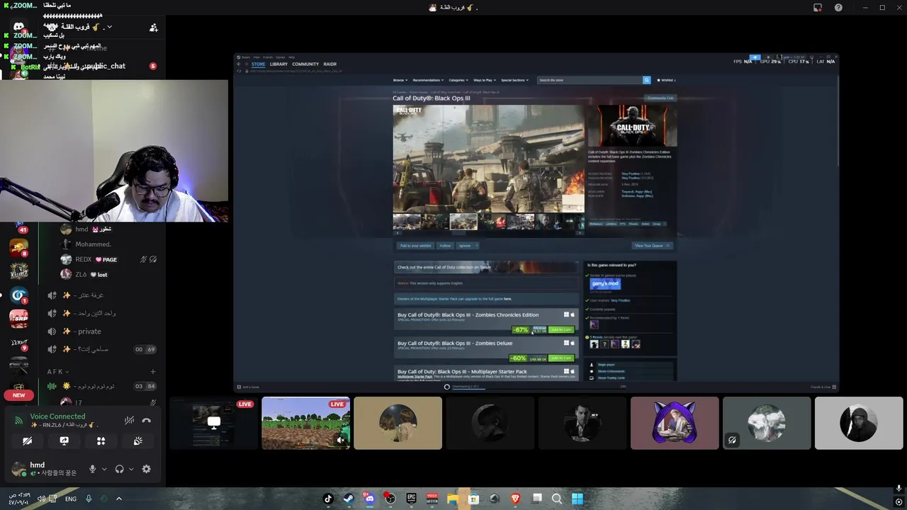Viewport: 907px width, 510px height.
Task: Open the Steam COMMUNITY tab
Action: (305, 64)
